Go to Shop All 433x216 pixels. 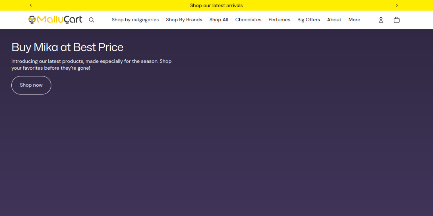pos(219,20)
